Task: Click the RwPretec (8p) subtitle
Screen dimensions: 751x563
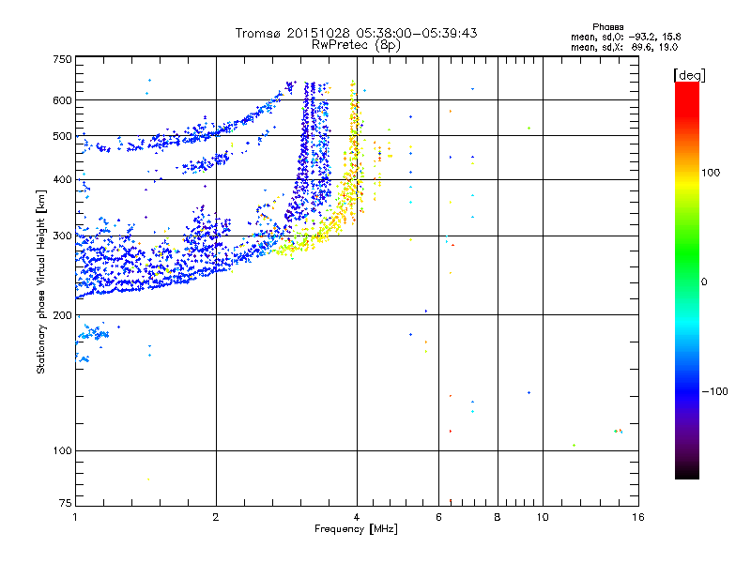Action: (x=356, y=44)
